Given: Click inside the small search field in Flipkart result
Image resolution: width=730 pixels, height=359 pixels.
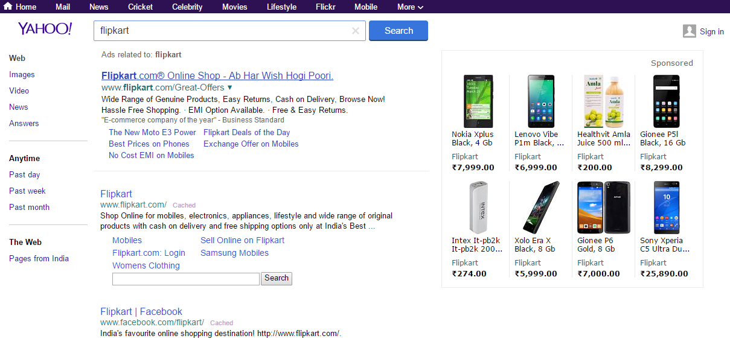Looking at the screenshot, I should 185,278.
